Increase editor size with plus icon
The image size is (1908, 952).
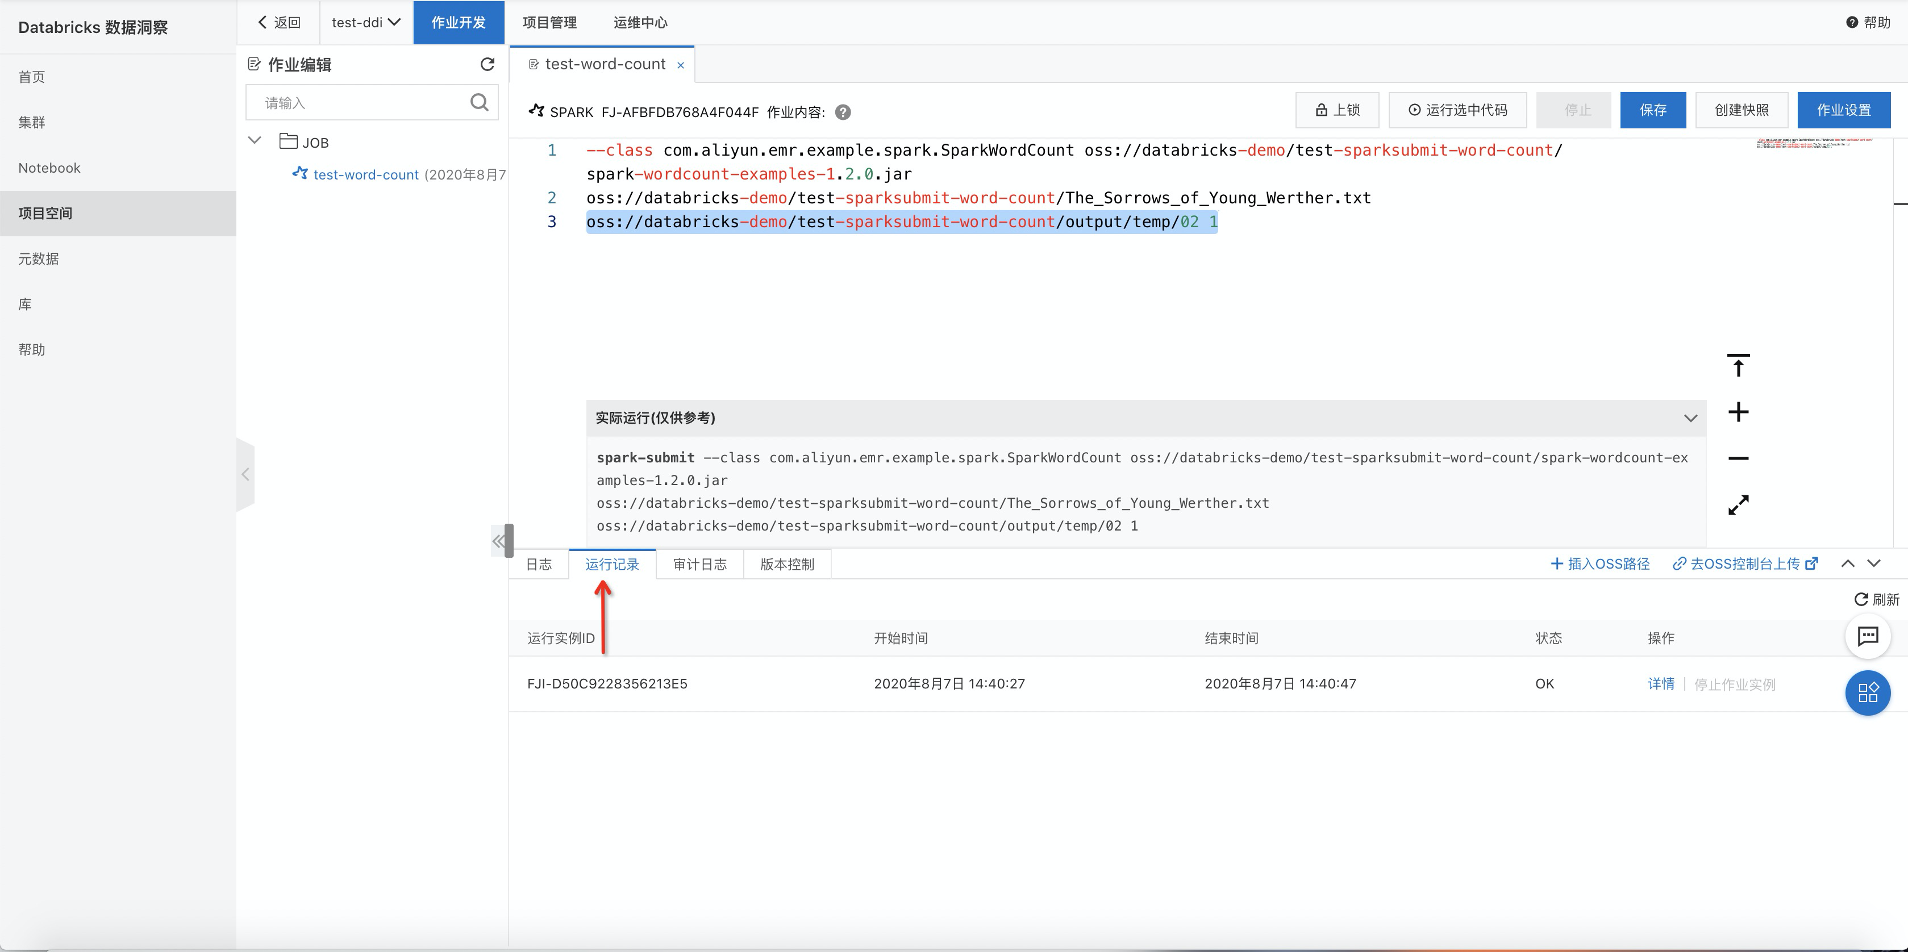pyautogui.click(x=1738, y=412)
